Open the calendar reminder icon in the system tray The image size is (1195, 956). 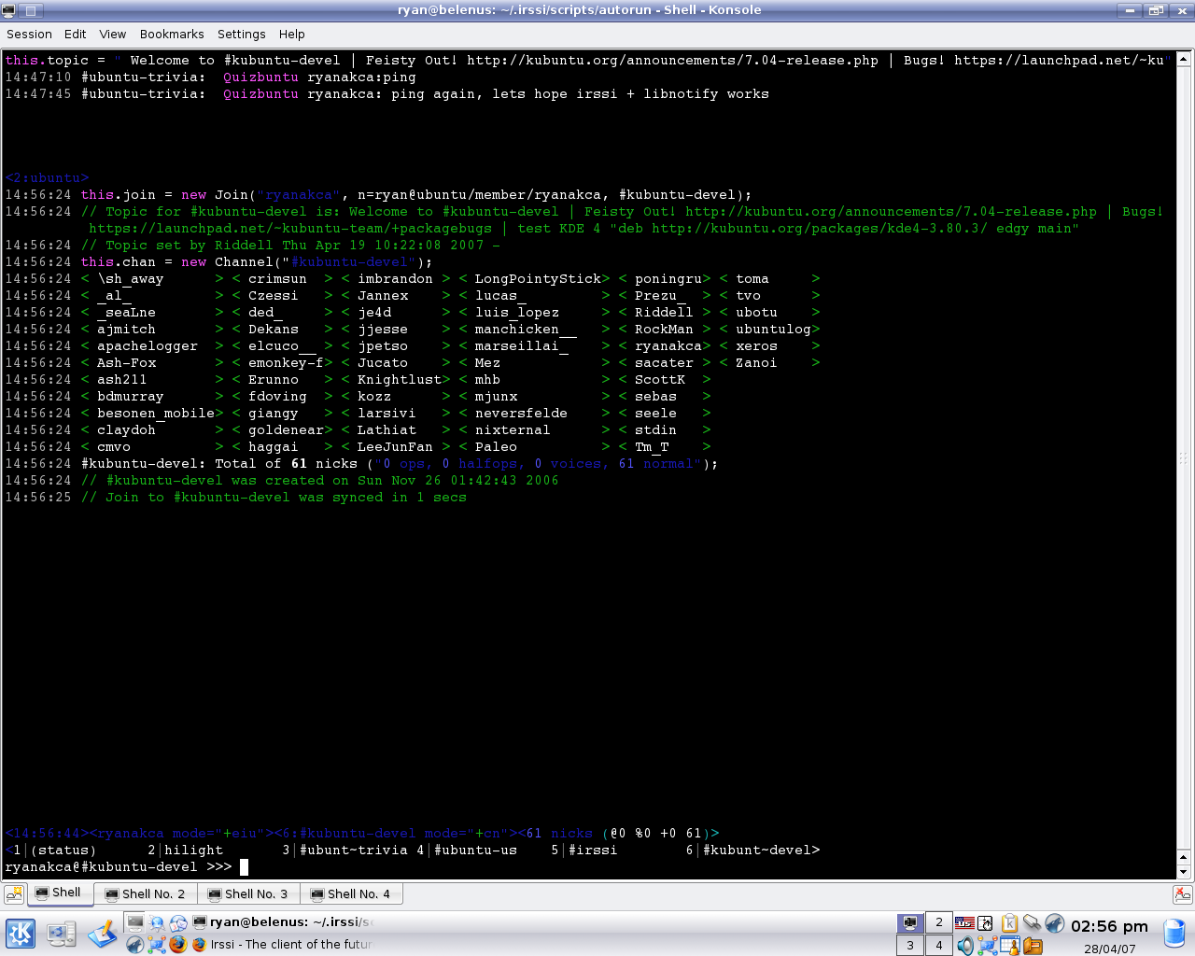coord(1010,944)
